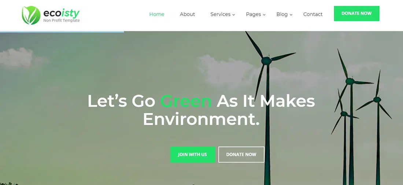Click the Join With Us button

192,155
